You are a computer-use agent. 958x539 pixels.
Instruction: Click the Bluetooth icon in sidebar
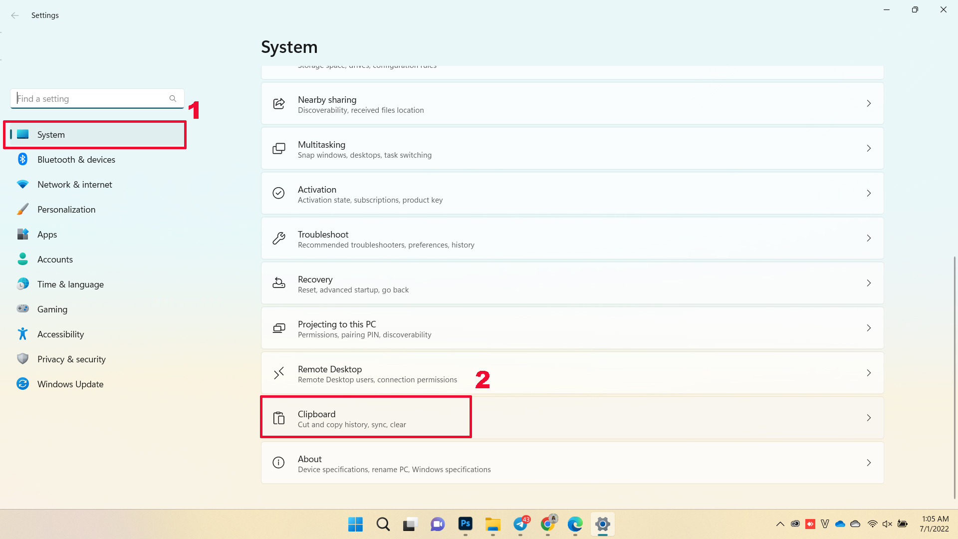pos(22,159)
